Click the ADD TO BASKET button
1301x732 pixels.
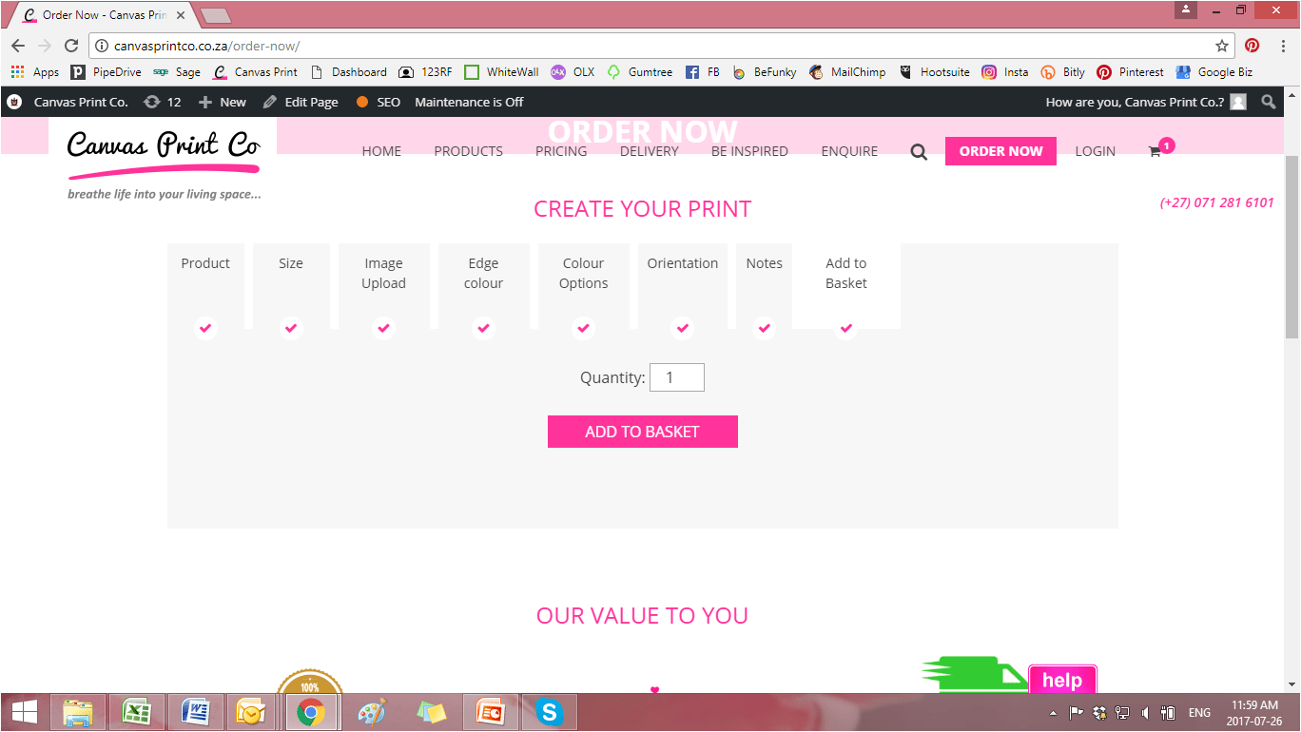pyautogui.click(x=643, y=432)
